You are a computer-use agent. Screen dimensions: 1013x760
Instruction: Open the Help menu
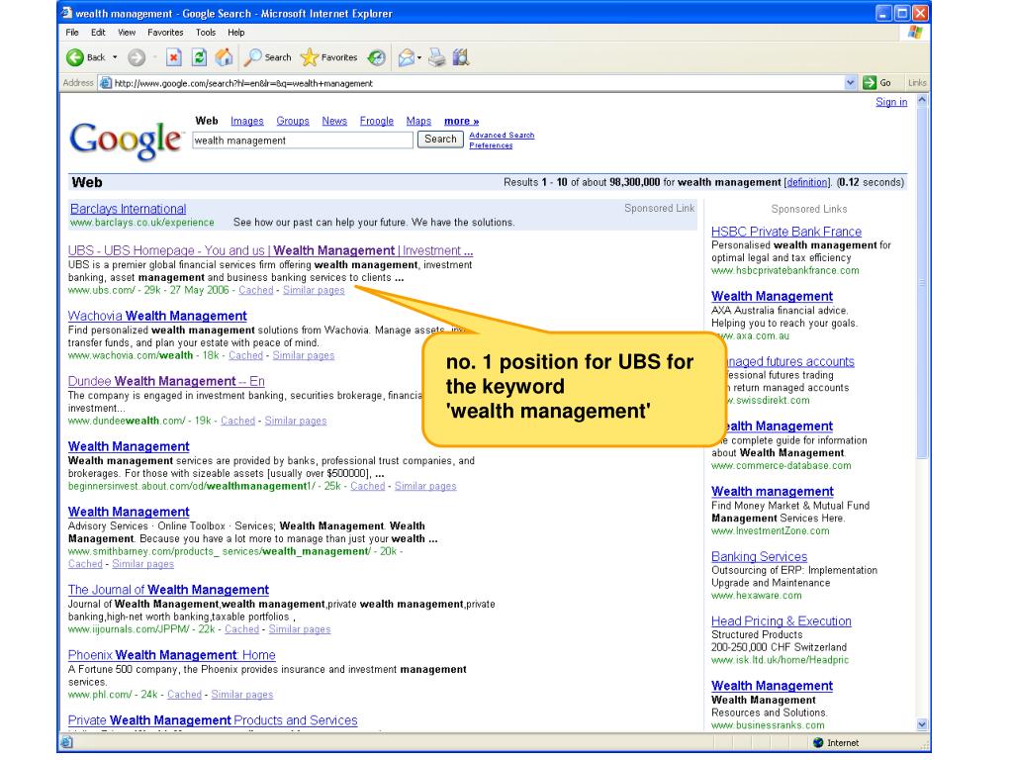(x=235, y=33)
